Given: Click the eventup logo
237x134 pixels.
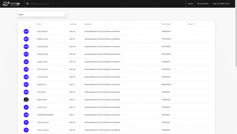Looking at the screenshot, I should [11, 4].
